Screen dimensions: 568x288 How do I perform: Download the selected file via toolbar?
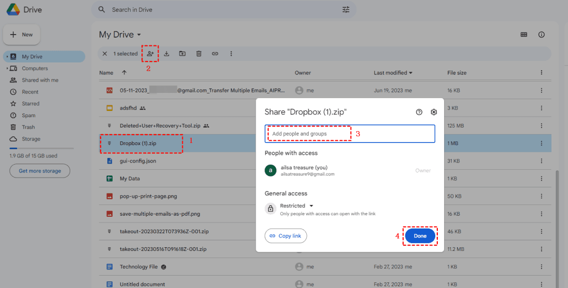167,54
